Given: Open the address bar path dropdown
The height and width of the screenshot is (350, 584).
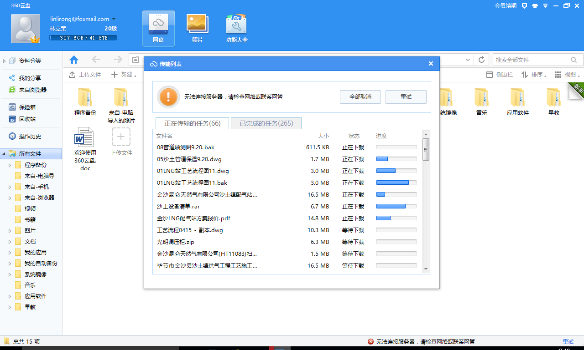Looking at the screenshot, I should [468, 60].
